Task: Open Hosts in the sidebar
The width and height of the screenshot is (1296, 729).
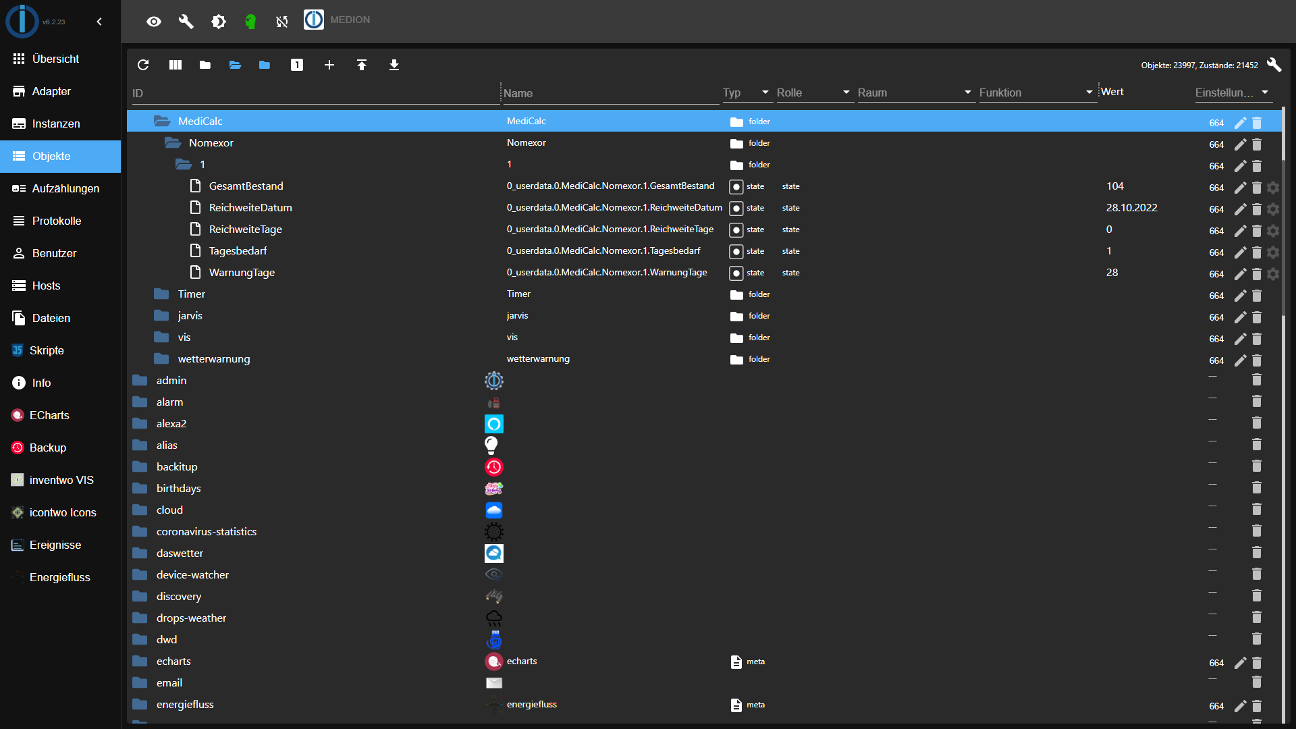Action: pyautogui.click(x=61, y=286)
